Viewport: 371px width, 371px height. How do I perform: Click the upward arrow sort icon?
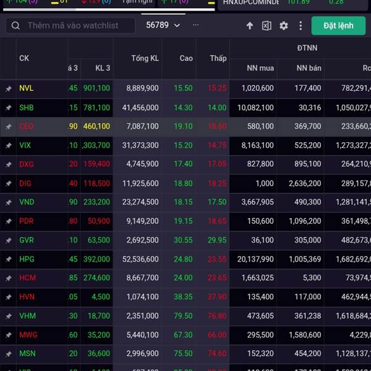click(x=250, y=25)
